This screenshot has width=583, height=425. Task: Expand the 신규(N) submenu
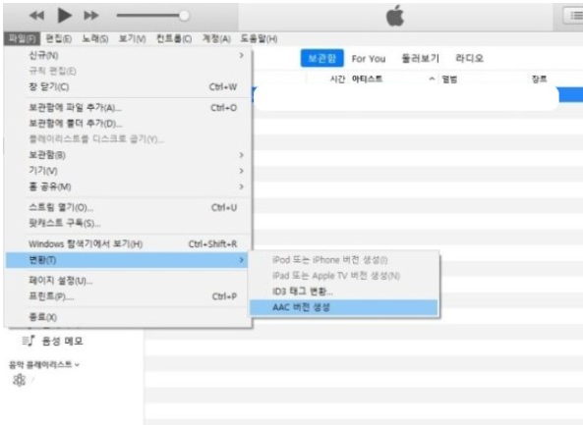click(x=128, y=55)
